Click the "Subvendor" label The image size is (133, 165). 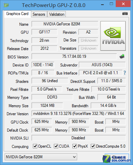[69, 65]
